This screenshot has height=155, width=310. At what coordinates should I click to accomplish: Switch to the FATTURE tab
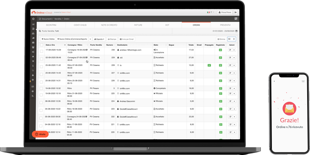(138, 25)
